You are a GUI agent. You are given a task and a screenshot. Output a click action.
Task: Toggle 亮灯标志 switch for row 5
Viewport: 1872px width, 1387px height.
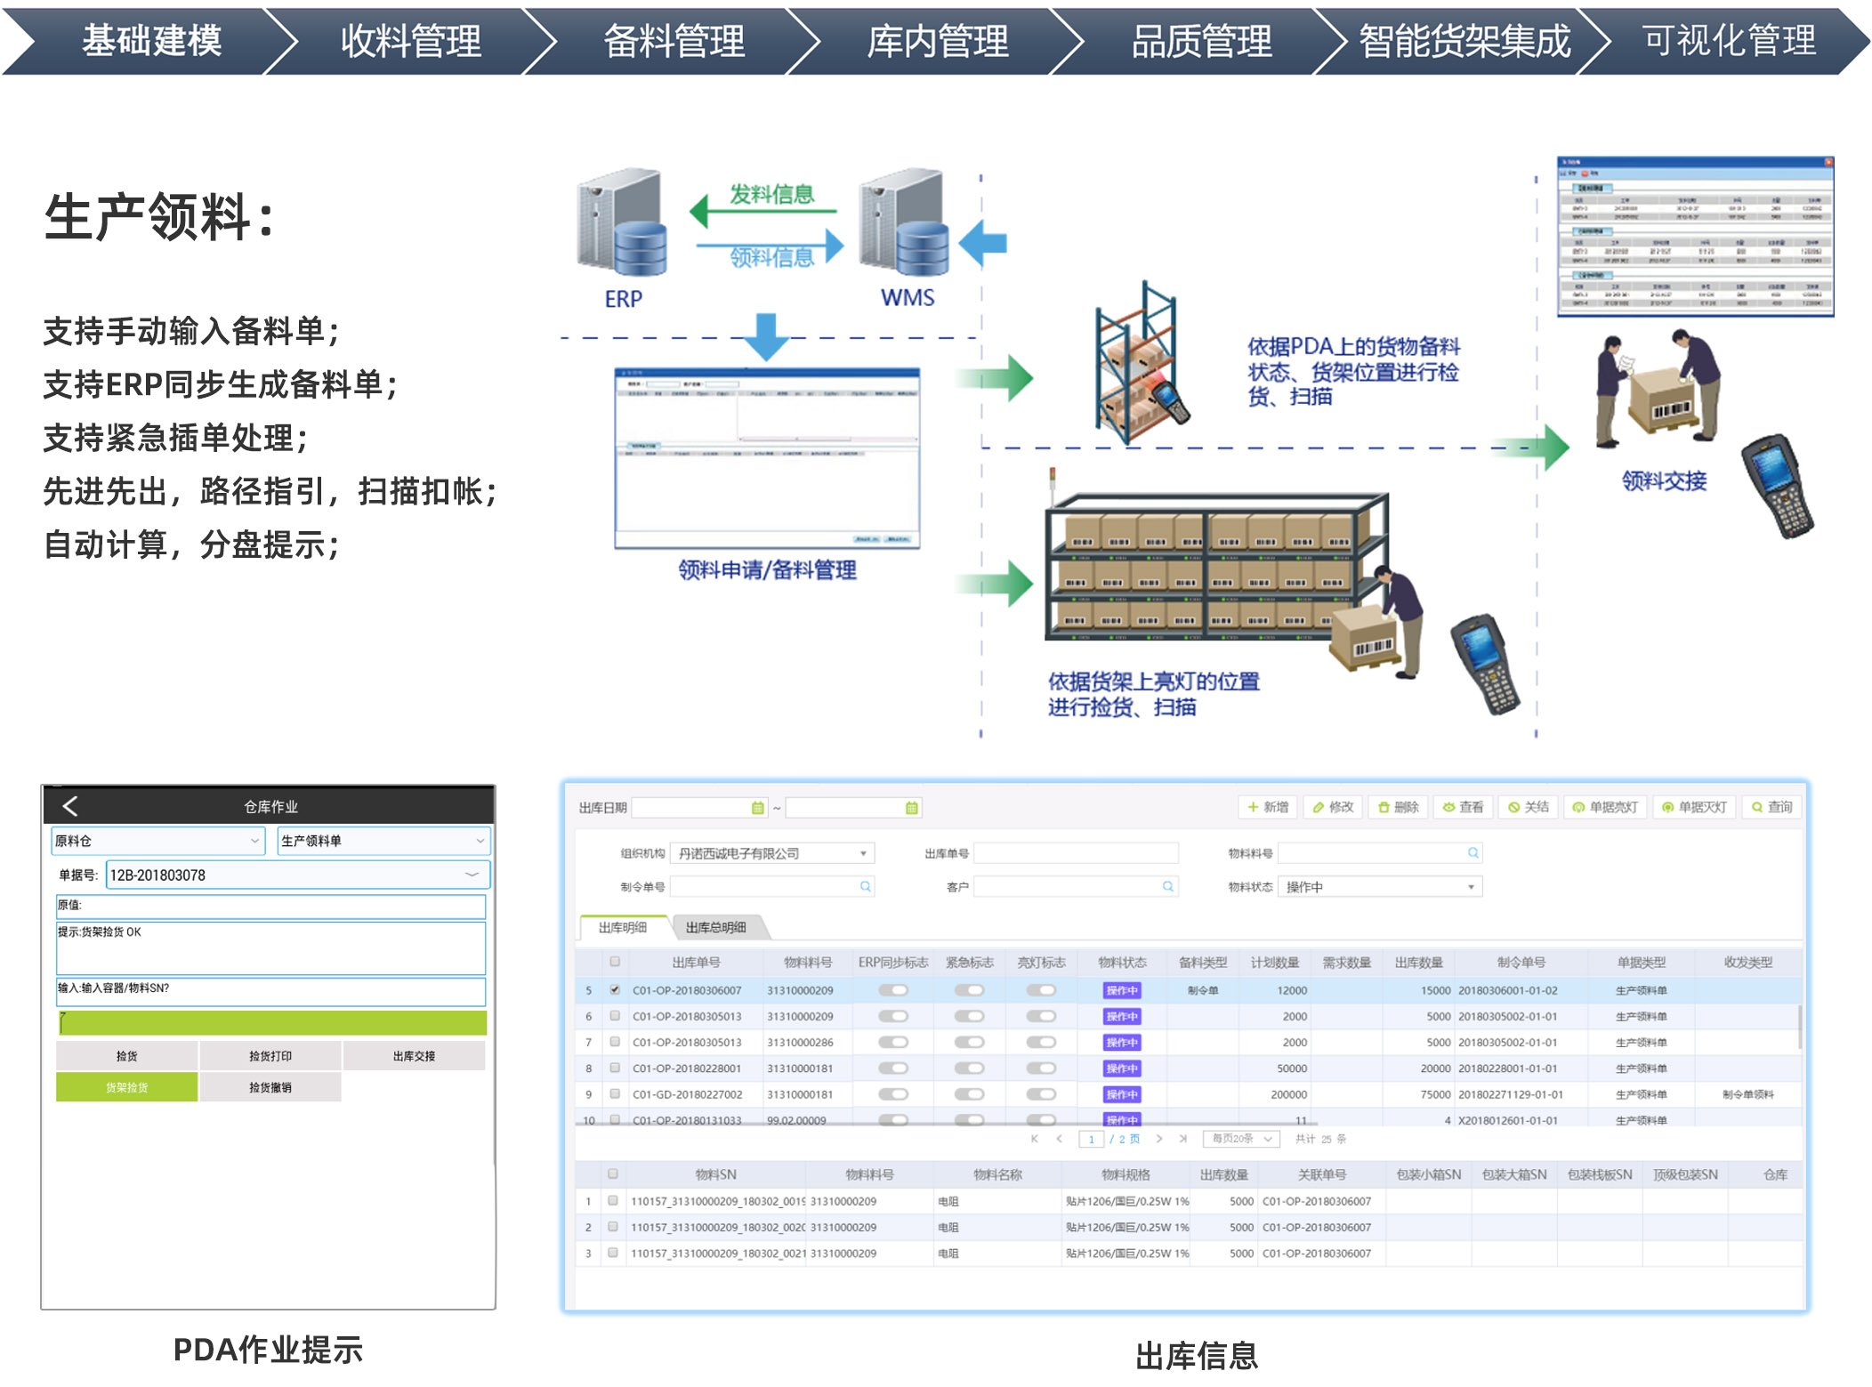click(x=1040, y=990)
